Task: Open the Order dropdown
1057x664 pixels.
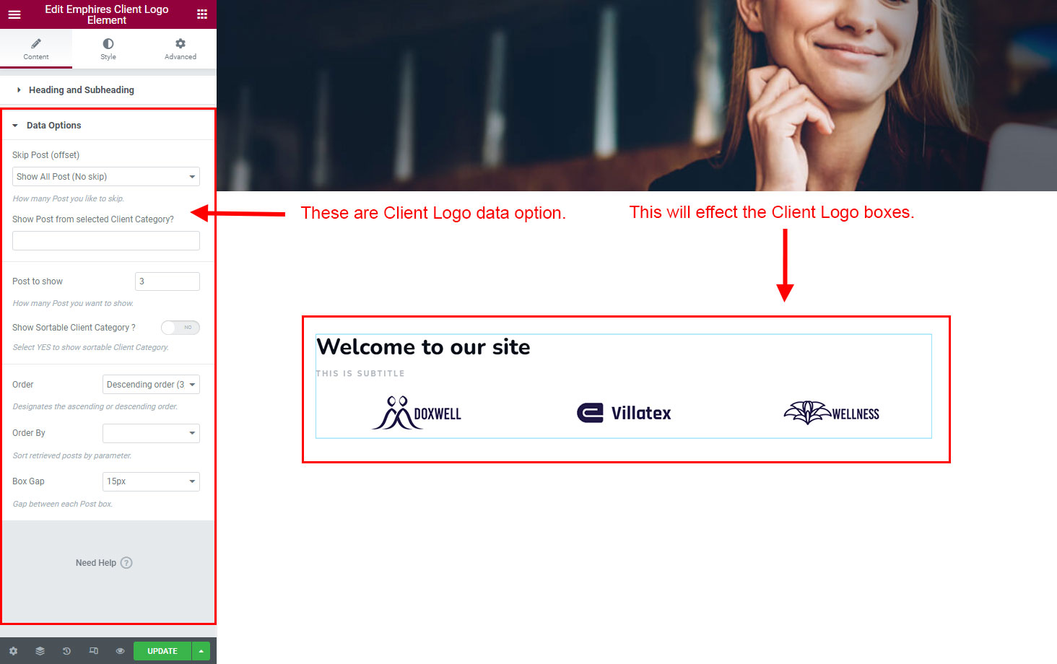Action: pos(151,385)
